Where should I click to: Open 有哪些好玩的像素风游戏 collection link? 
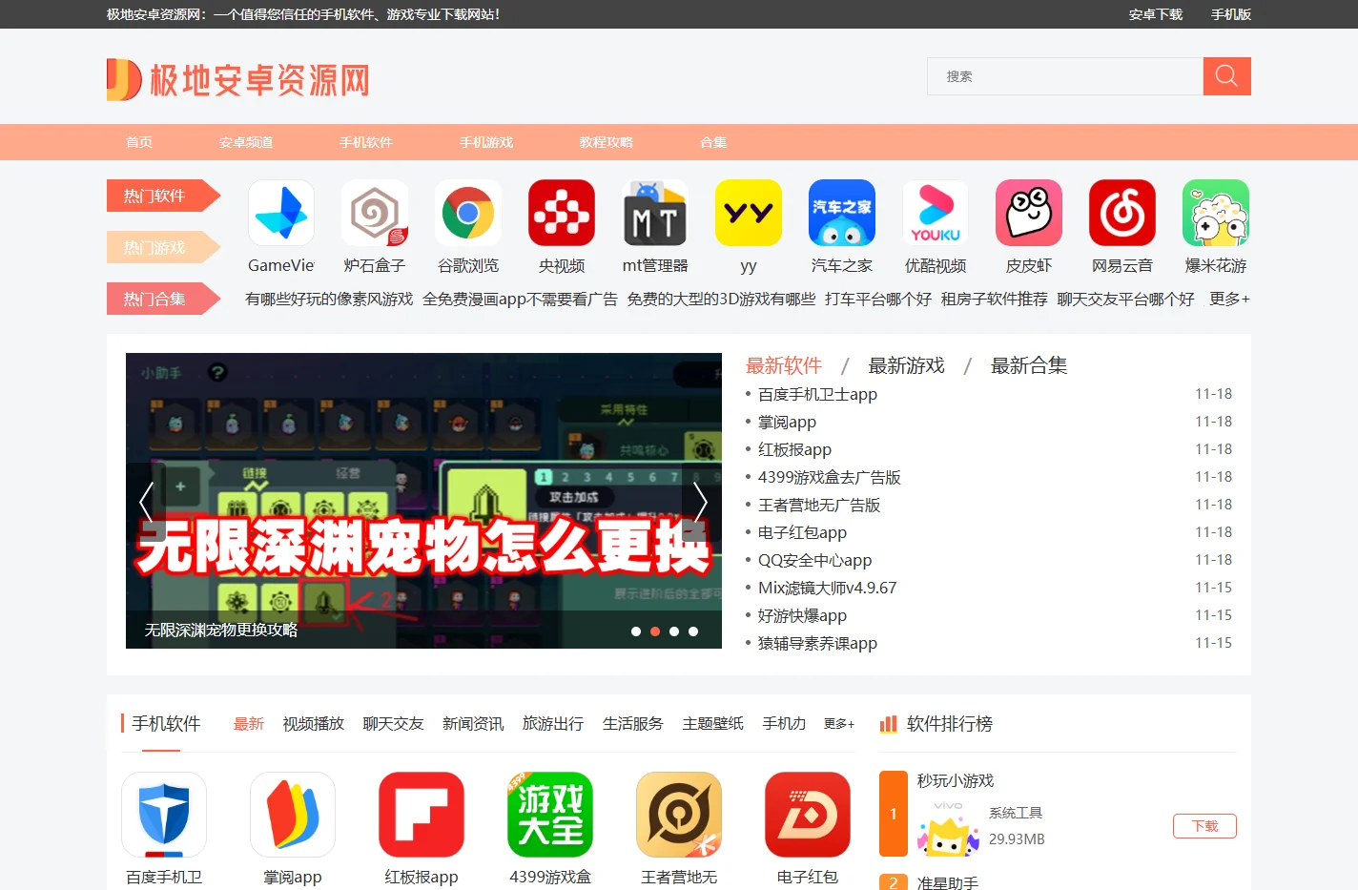[x=329, y=299]
